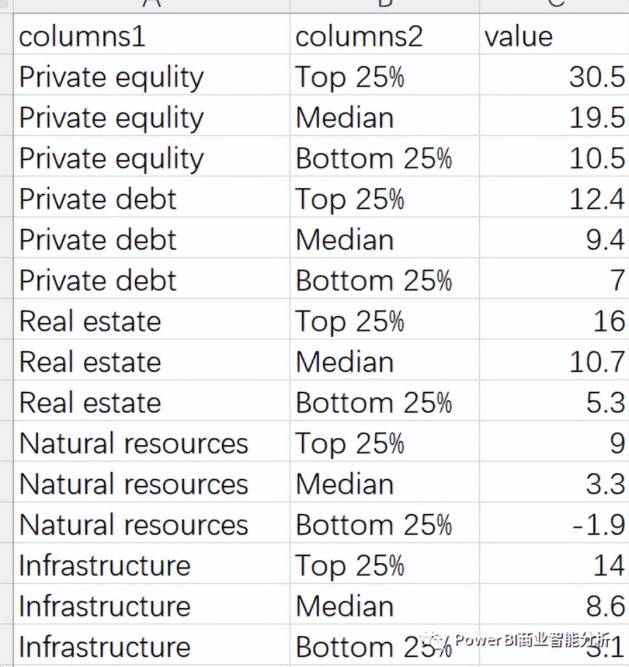Select the Bottom 25% cell for Private equlity
Image resolution: width=629 pixels, height=667 pixels.
pos(385,157)
